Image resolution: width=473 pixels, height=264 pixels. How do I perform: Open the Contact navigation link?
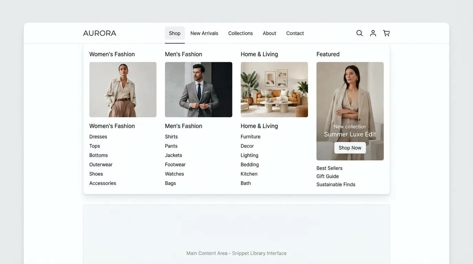click(295, 33)
